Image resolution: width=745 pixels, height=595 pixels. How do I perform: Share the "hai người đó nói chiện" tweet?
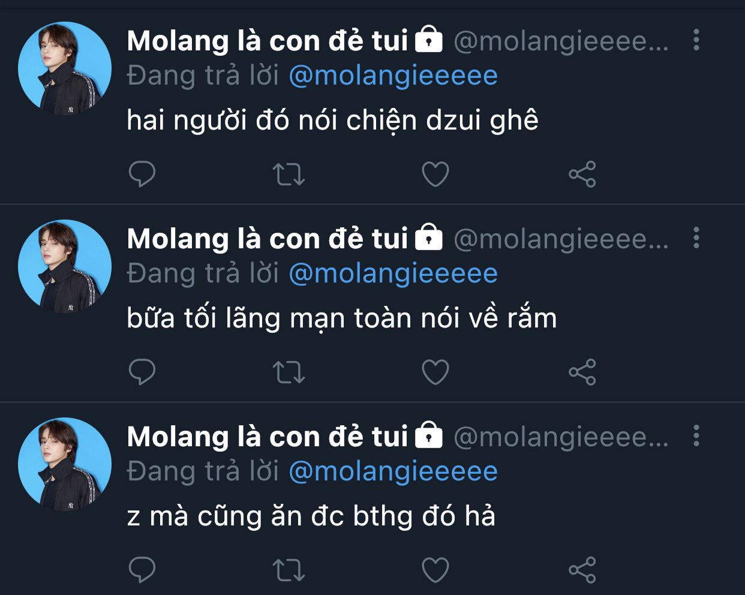point(582,175)
